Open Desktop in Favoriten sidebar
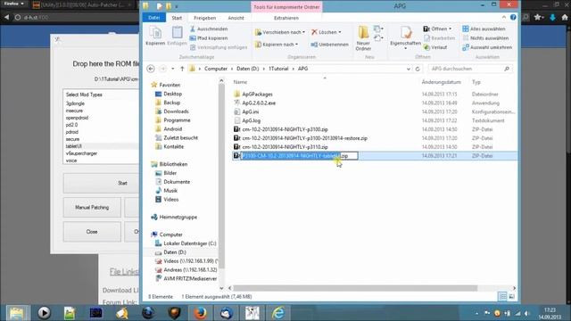Viewport: 571px width, 321px height. (x=172, y=94)
